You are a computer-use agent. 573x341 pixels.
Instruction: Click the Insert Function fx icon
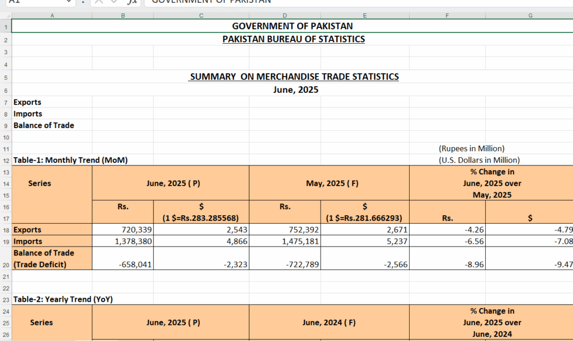click(132, 2)
